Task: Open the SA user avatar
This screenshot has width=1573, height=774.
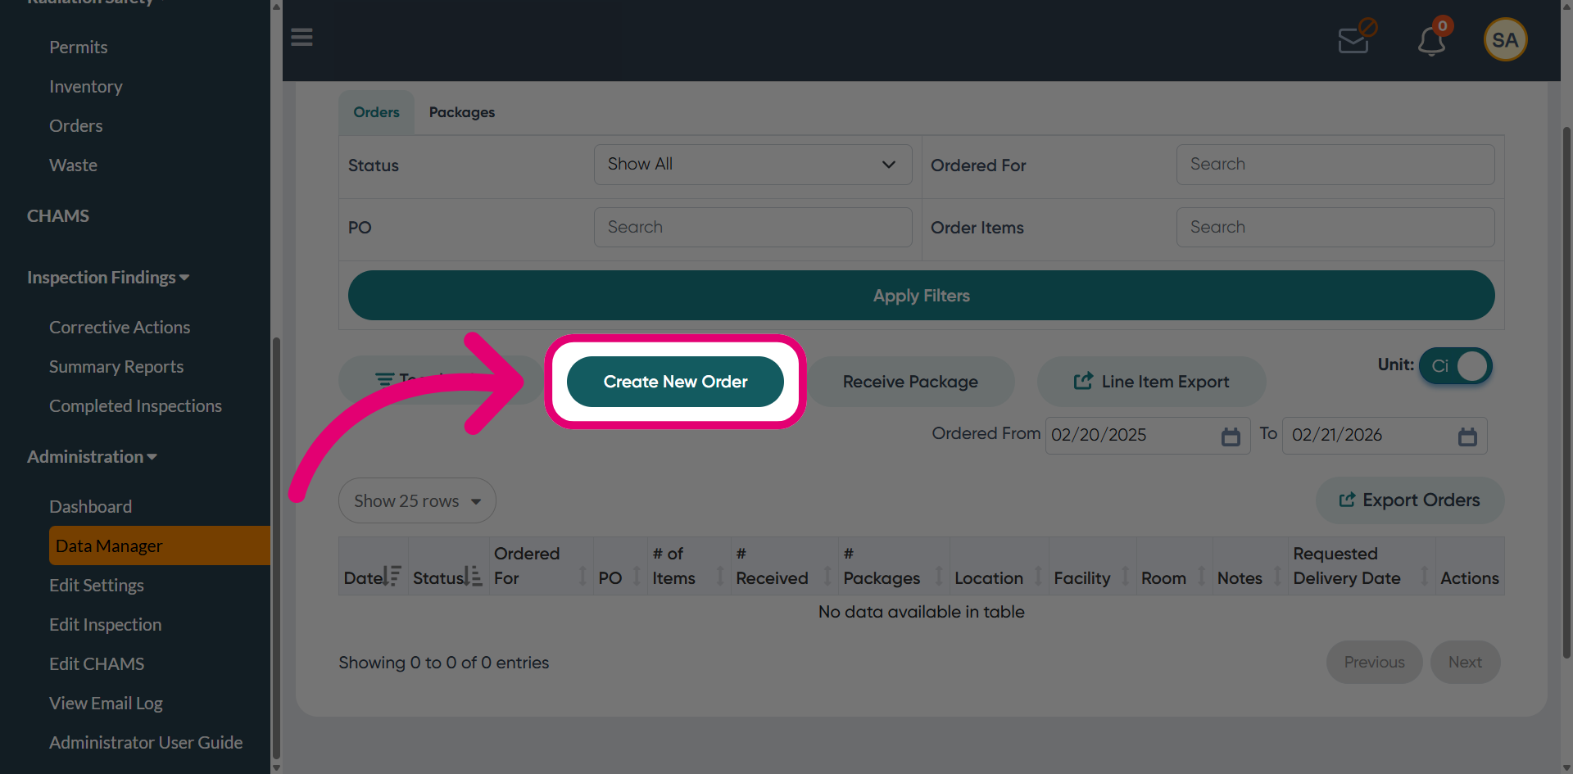Action: 1505,39
